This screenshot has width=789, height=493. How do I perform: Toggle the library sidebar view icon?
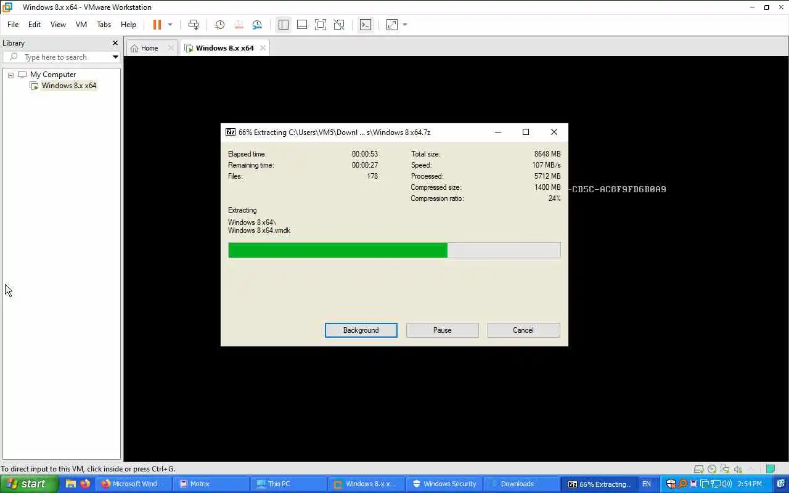[x=284, y=25]
